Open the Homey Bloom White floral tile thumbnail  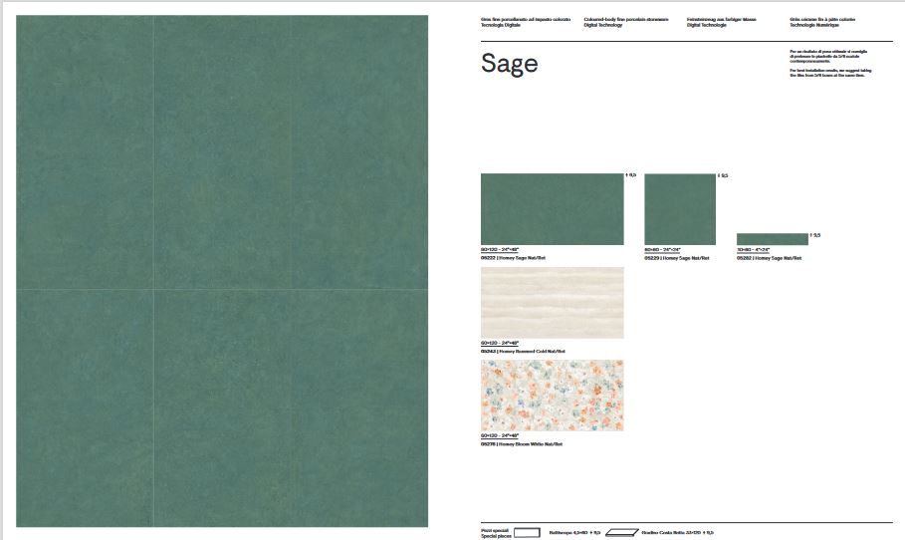(x=552, y=396)
